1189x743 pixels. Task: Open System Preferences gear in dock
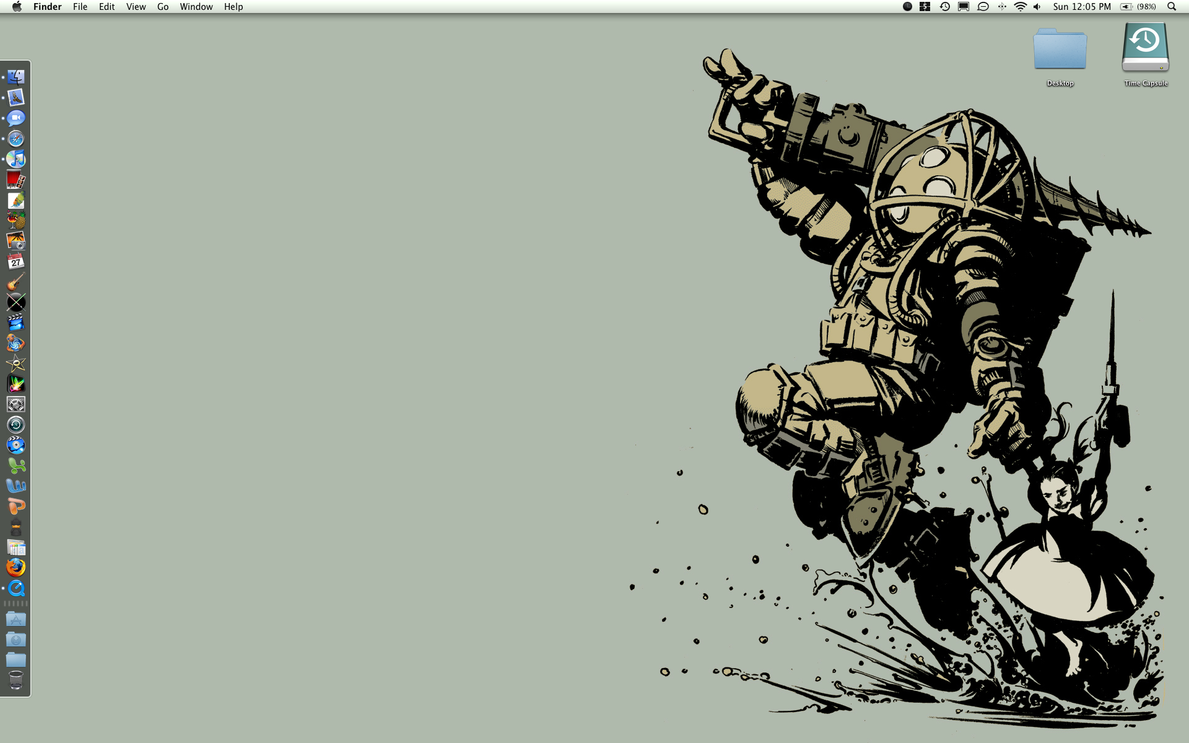tap(16, 404)
